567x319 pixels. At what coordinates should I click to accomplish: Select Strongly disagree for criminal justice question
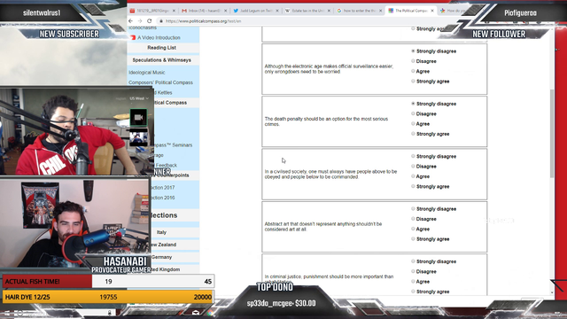point(413,261)
